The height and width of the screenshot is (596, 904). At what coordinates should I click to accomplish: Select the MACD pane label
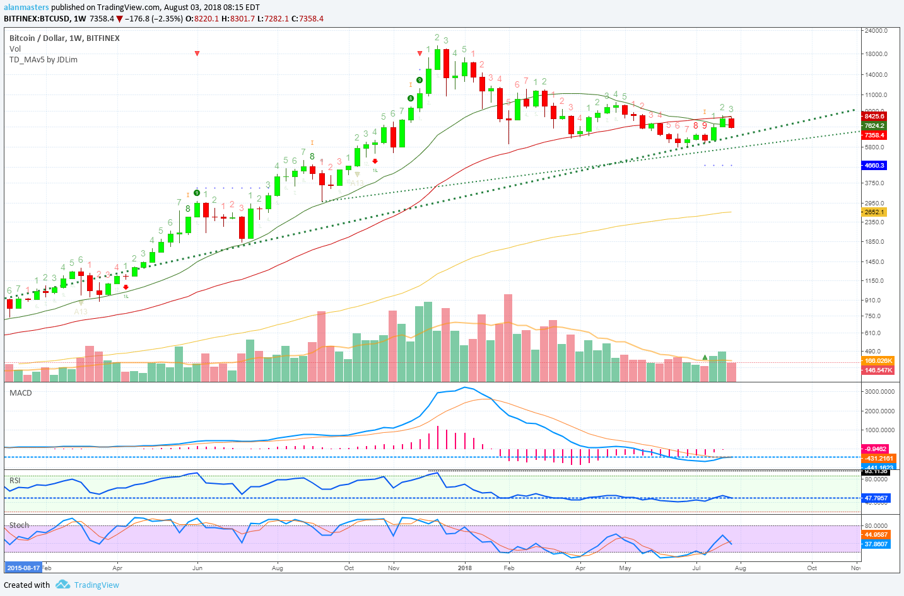point(21,393)
